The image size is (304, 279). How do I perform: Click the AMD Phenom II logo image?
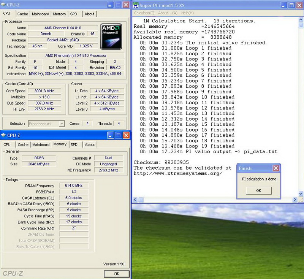point(111,36)
